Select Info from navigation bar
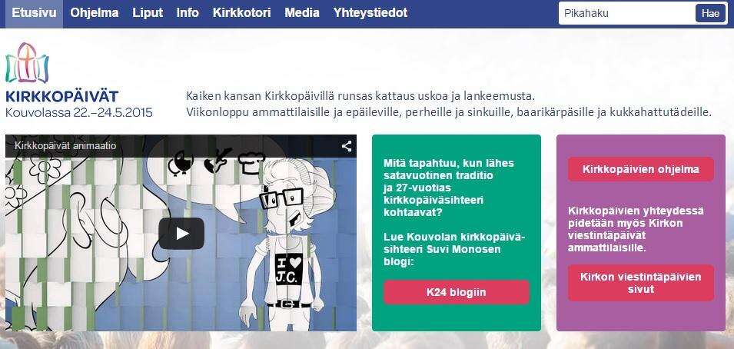734x349 pixels. coord(188,13)
